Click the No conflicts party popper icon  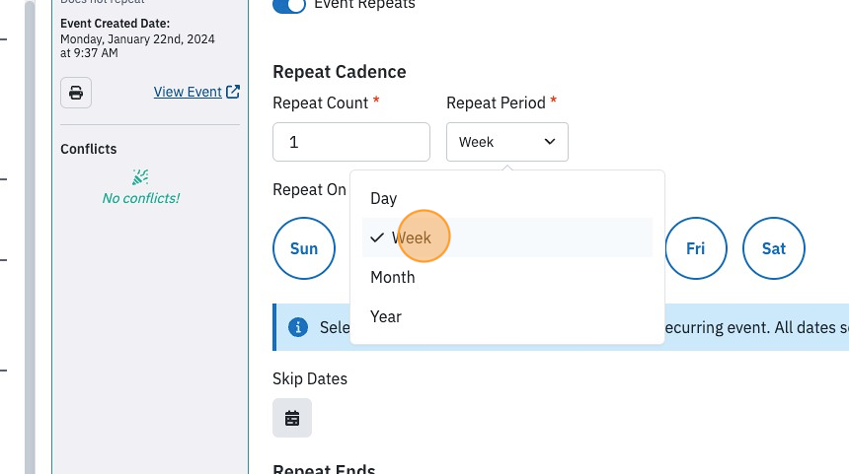pyautogui.click(x=140, y=177)
